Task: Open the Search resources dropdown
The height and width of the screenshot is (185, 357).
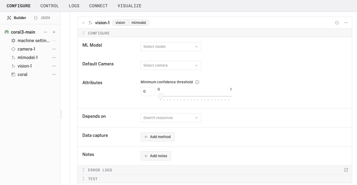Action: coord(171,118)
